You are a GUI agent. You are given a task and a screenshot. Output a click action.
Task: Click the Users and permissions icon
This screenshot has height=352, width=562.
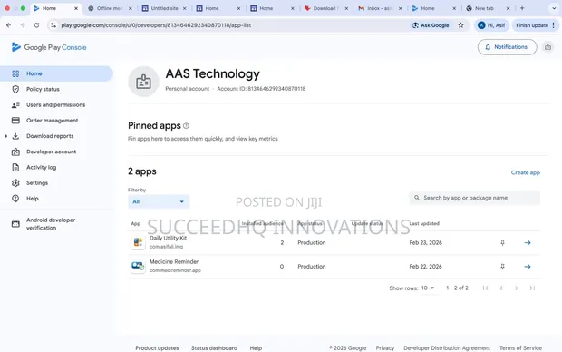(x=15, y=104)
